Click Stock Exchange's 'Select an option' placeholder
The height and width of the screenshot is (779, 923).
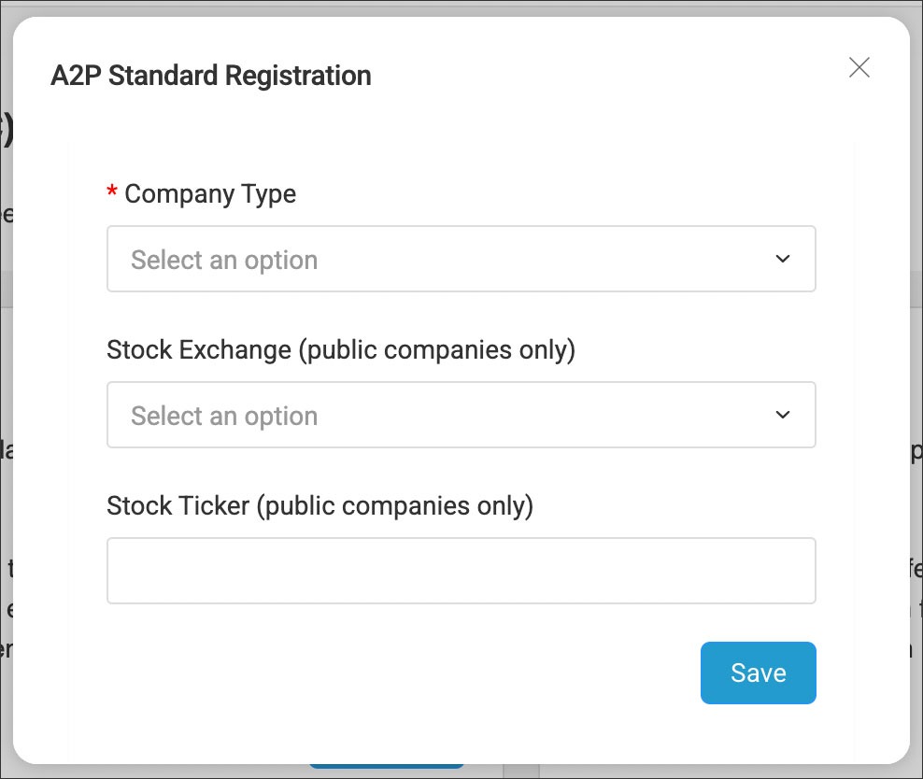(x=224, y=416)
